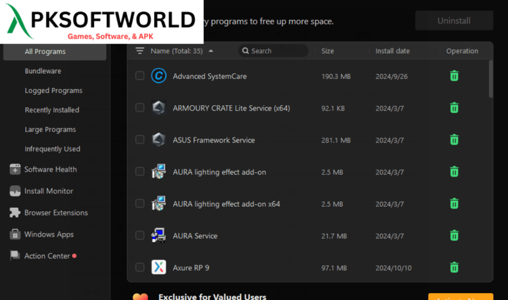Sort programs by the Size column header
The width and height of the screenshot is (508, 300).
point(327,51)
